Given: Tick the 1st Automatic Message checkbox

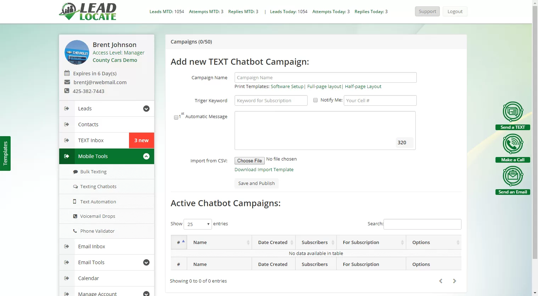Looking at the screenshot, I should (176, 117).
